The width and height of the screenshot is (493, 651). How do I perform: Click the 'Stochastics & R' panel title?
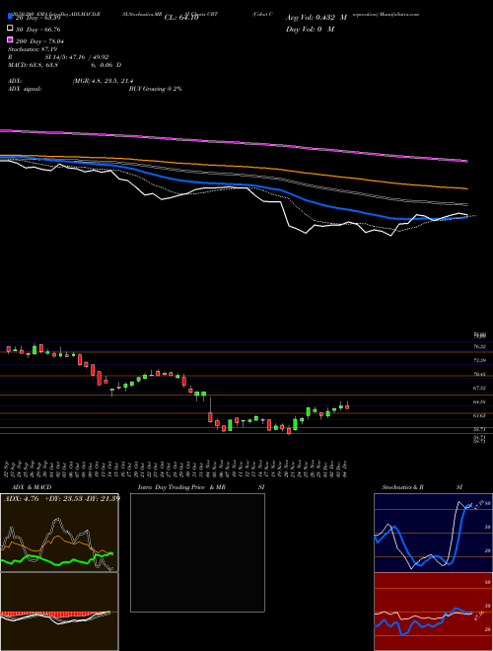(403, 487)
